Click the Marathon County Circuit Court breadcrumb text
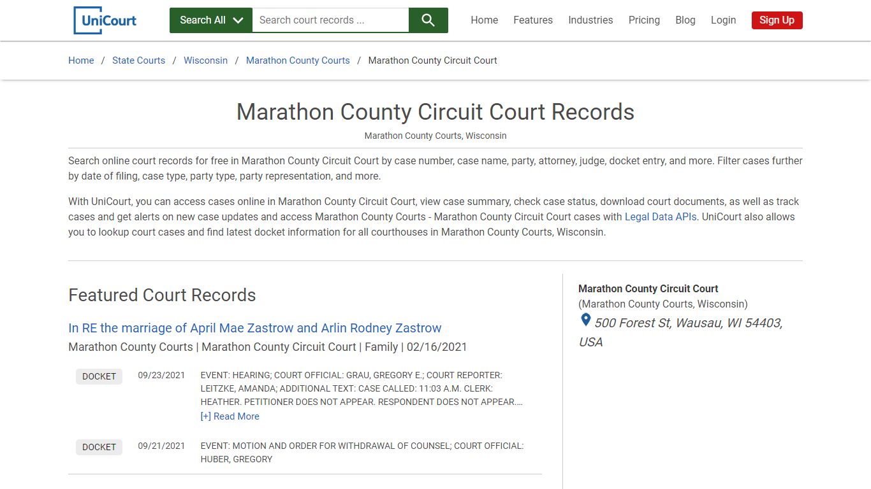Screen dimensions: 871x489 [x=433, y=60]
